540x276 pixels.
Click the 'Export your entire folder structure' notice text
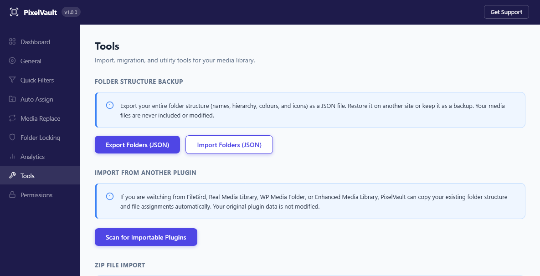312,111
